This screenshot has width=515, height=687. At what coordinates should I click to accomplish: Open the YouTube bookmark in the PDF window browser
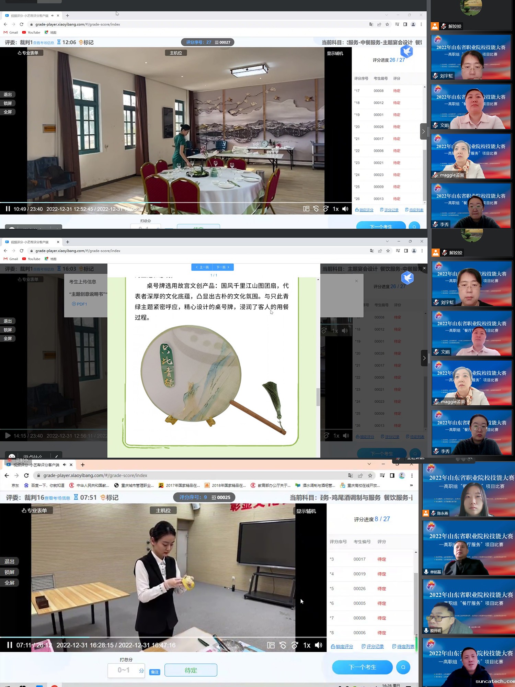pyautogui.click(x=31, y=259)
